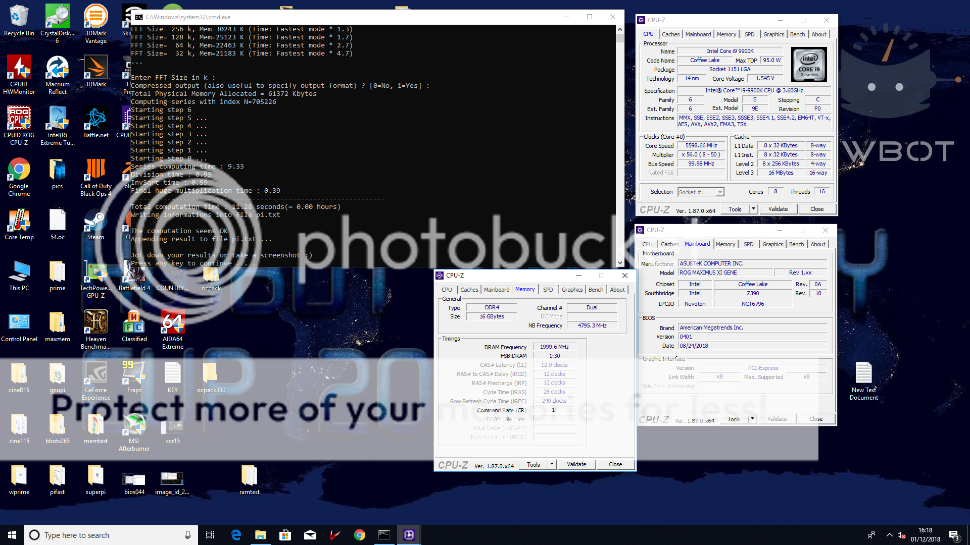Open the Socket #1 selection dropdown
Screen dimensions: 970x545
pyautogui.click(x=701, y=192)
